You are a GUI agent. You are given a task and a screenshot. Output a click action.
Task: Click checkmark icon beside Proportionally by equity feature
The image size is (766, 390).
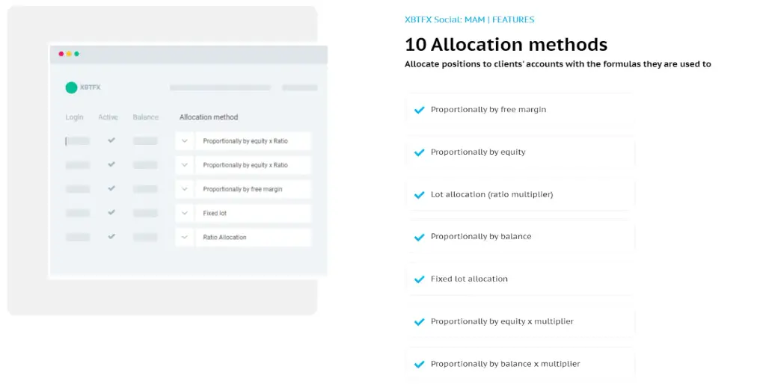click(419, 152)
